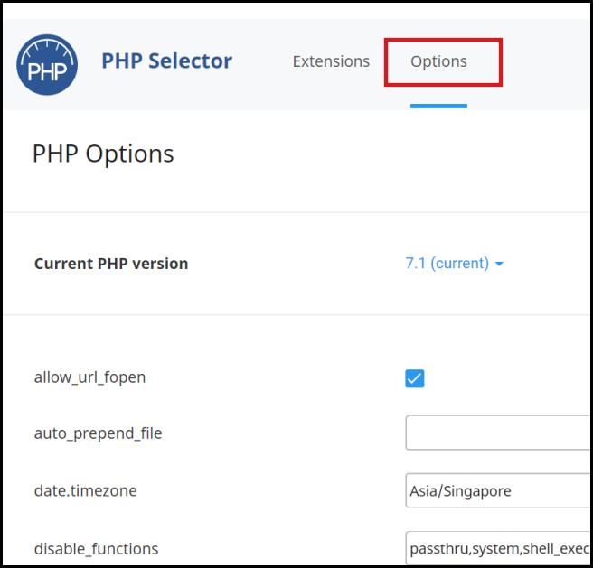Viewport: 593px width, 568px height.
Task: Click the disable_functions option label
Action: pyautogui.click(x=96, y=549)
